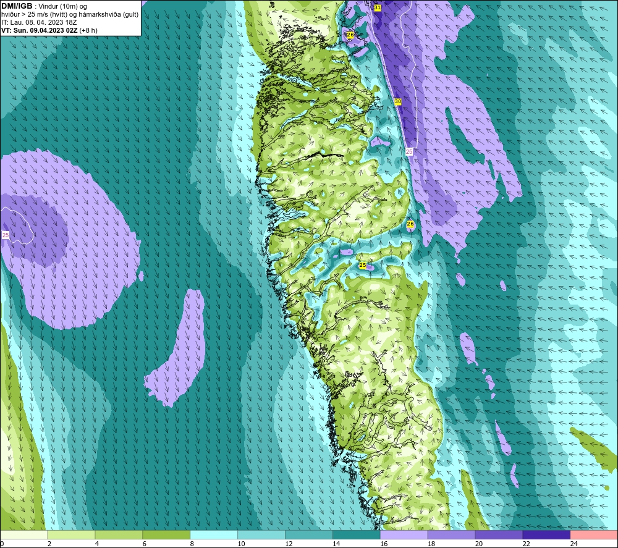Click the yellow 25 gust label
Viewport: 618px width, 548px height.
coord(363,266)
